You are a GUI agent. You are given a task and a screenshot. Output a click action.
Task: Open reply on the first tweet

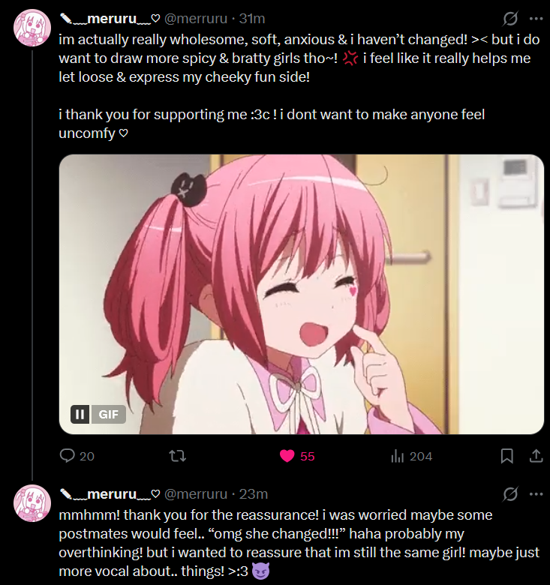77,456
